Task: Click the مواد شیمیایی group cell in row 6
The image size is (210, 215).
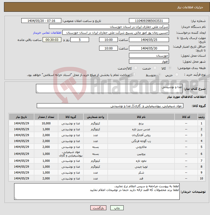Action: pos(71,154)
